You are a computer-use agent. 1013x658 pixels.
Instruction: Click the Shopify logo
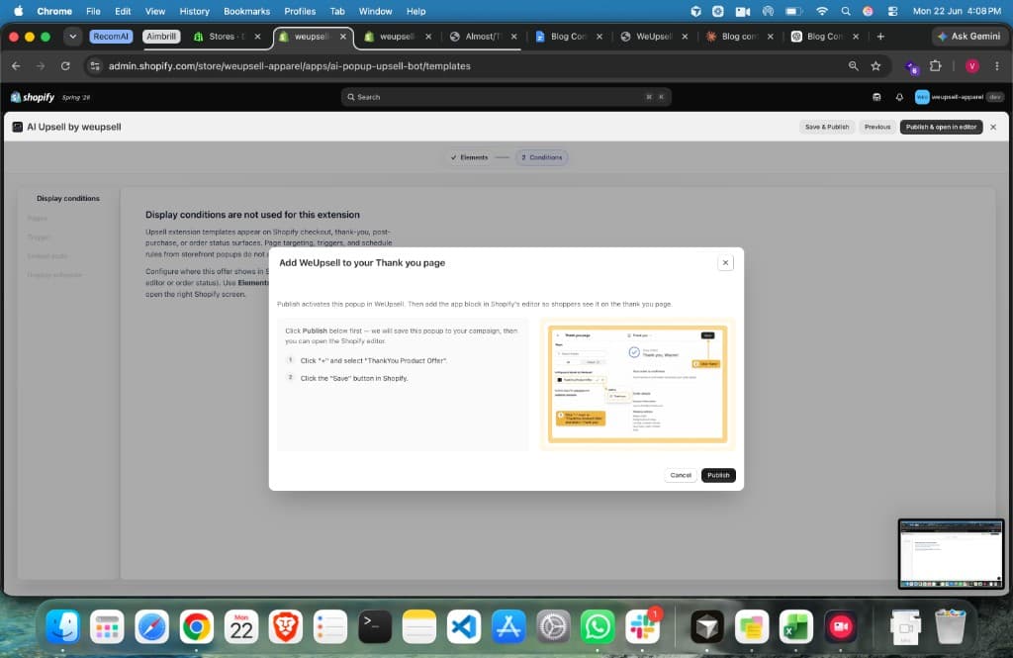click(x=33, y=97)
